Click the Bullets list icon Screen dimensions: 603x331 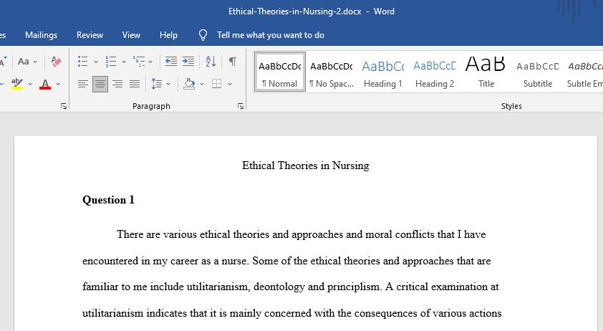pos(82,61)
